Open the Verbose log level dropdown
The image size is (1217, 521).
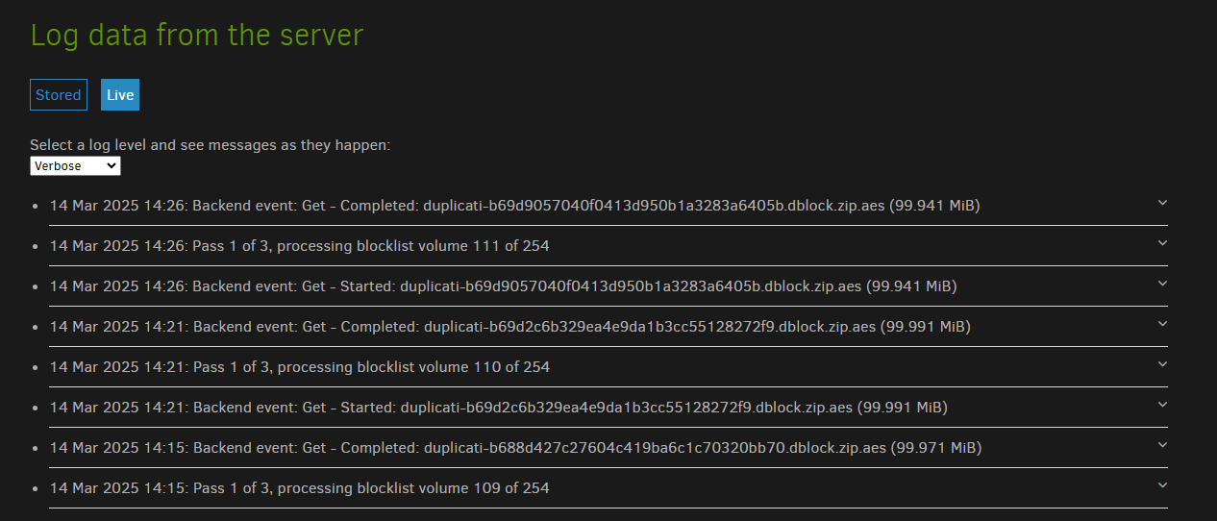pyautogui.click(x=75, y=166)
